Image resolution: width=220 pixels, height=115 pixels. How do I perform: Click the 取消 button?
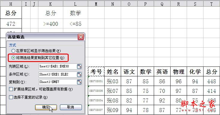[x=71, y=107]
